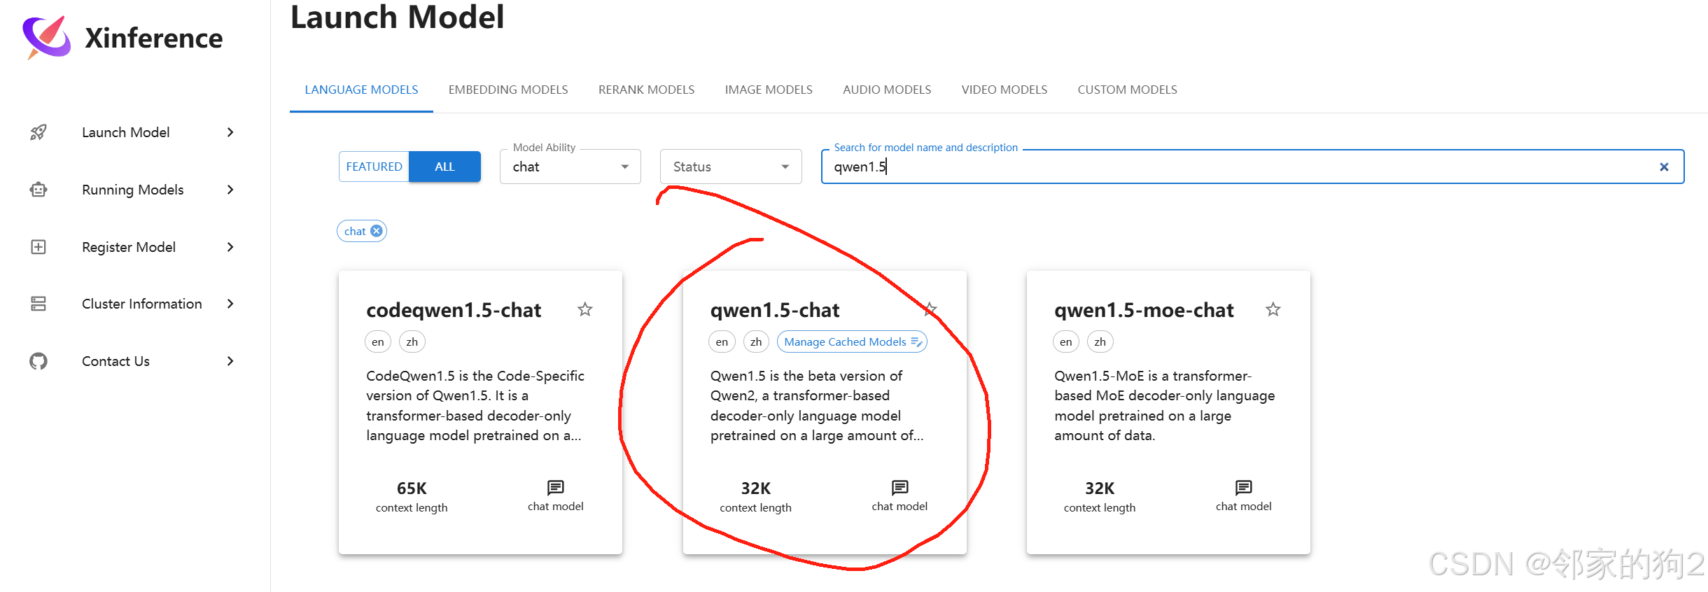This screenshot has height=592, width=1708.
Task: Click the 65K context length value
Action: pyautogui.click(x=412, y=488)
